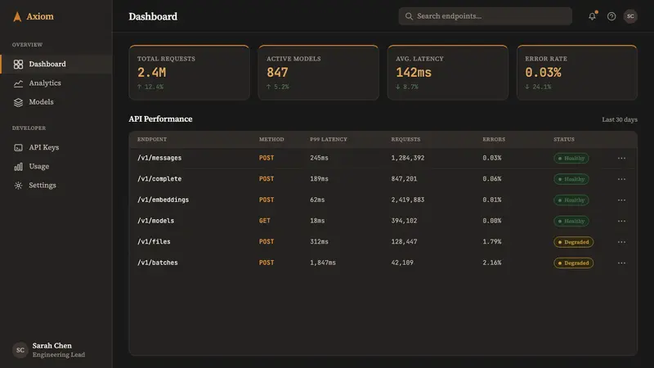Sort by the Status column header
The height and width of the screenshot is (368, 654).
[x=564, y=139]
